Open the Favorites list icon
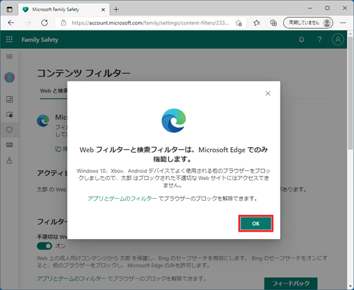Viewport: 354px width, 290px height. (x=256, y=23)
